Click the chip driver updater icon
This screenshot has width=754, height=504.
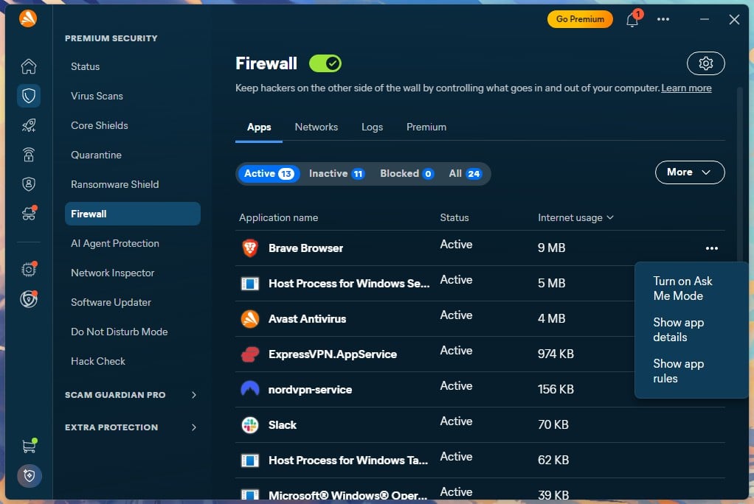point(28,270)
